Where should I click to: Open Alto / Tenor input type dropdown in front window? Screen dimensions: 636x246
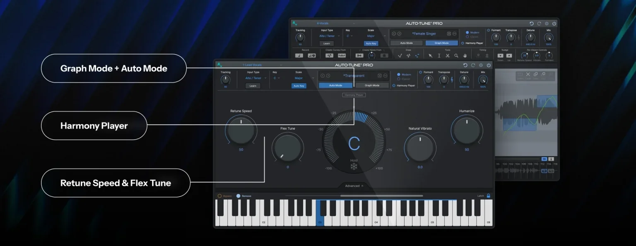tap(256, 78)
